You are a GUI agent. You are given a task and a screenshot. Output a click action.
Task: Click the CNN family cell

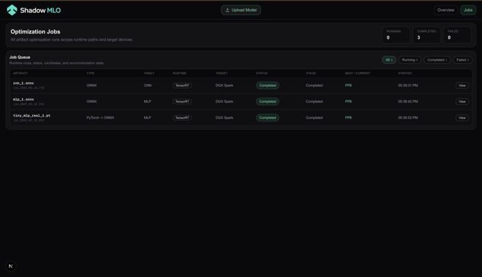pos(148,86)
